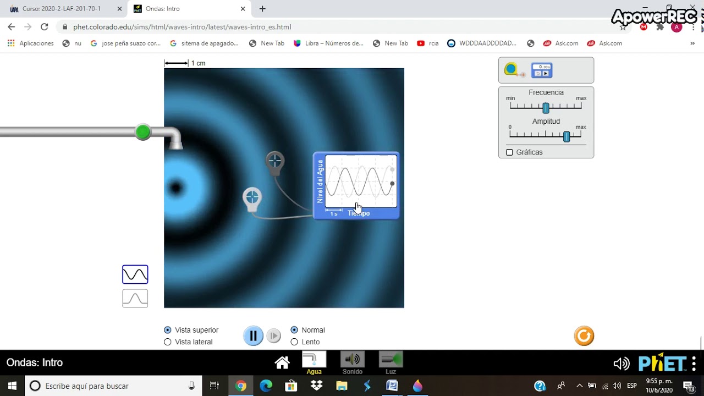704x396 pixels.
Task: Open Chrome from the taskbar
Action: [240, 386]
